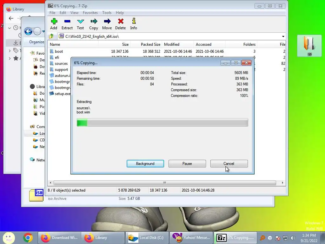This screenshot has width=325, height=244.
Task: Sort by the Modified column header
Action: 178,44
